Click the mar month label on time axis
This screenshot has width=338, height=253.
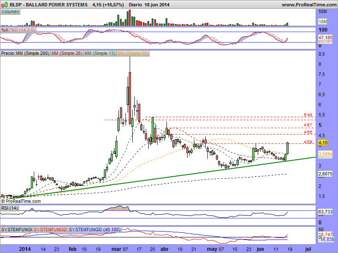[116, 249]
